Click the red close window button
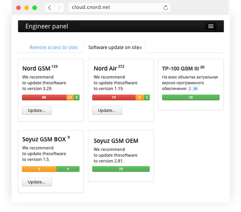Viewport: 241px width, 212px height. 18,8
